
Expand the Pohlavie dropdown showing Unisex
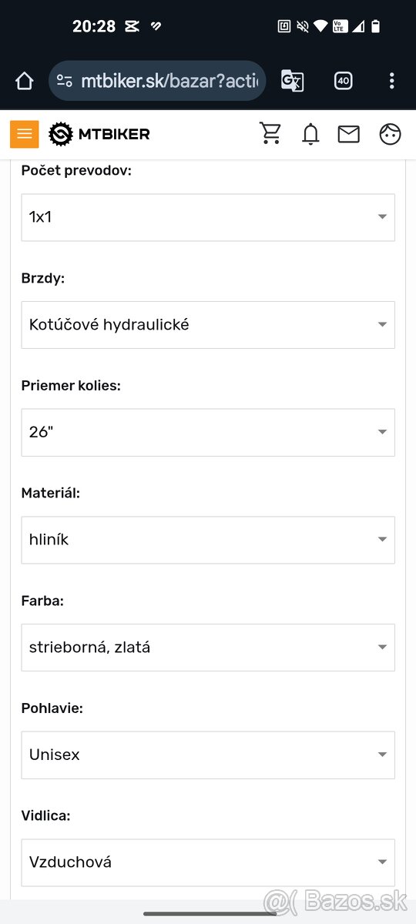point(208,755)
